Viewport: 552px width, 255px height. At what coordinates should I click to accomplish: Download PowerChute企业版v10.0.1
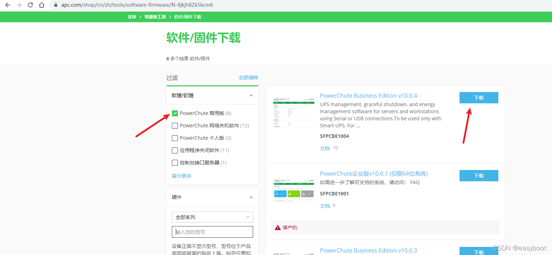click(x=479, y=176)
